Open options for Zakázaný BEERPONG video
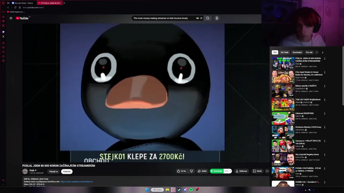Screen dimensions: 344x193 [x=325, y=114]
